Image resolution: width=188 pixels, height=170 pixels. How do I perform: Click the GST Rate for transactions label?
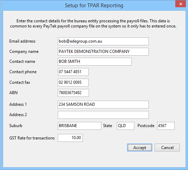pos(32,138)
